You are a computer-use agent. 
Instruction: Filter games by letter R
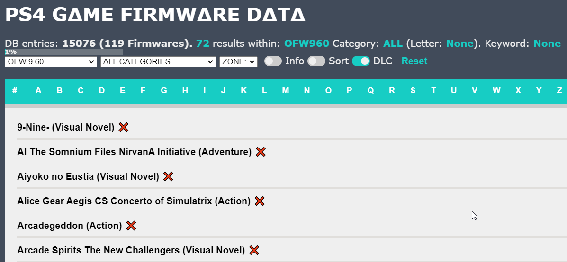click(392, 91)
